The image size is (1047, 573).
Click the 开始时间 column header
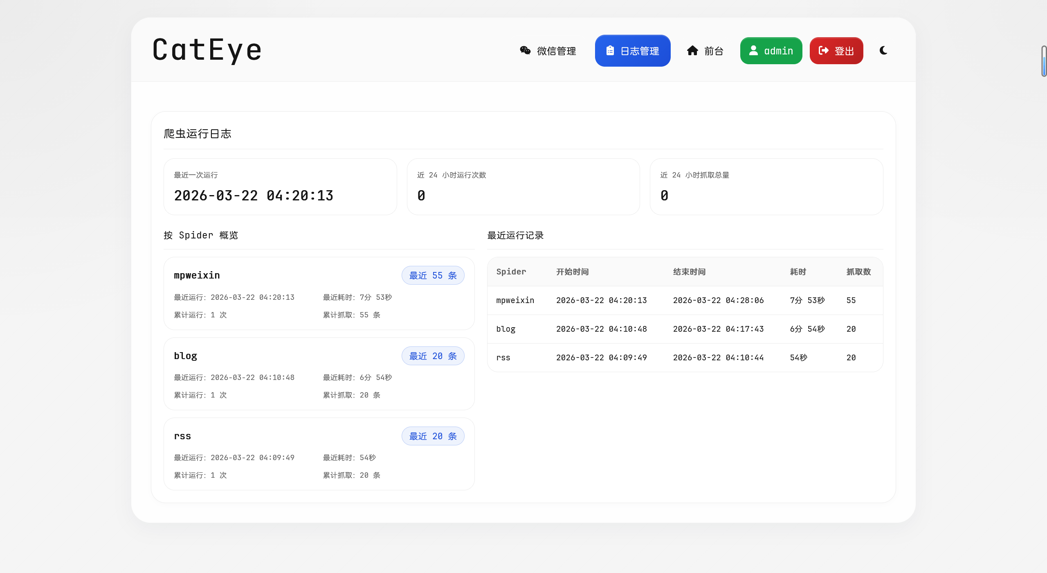[x=572, y=272]
